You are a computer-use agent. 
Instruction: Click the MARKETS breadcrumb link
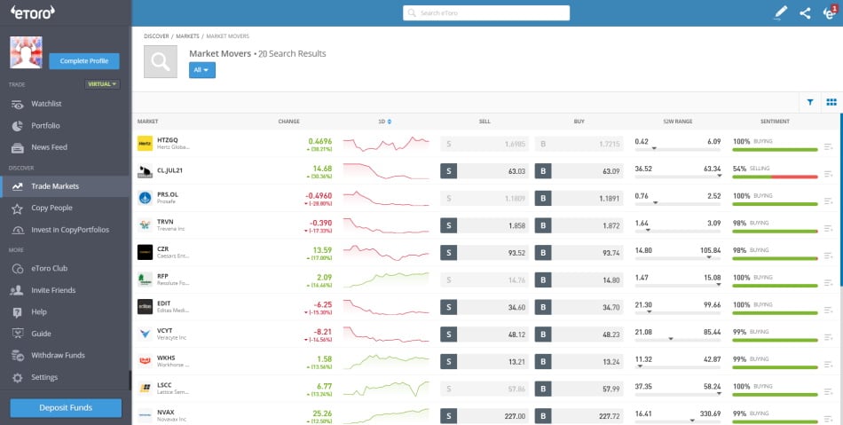187,36
